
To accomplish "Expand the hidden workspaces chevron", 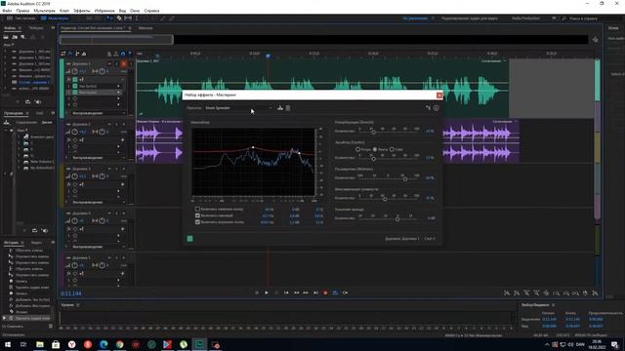I will [554, 19].
